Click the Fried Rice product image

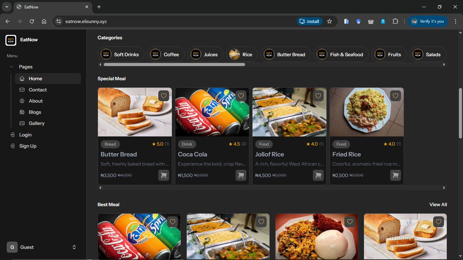click(x=367, y=112)
